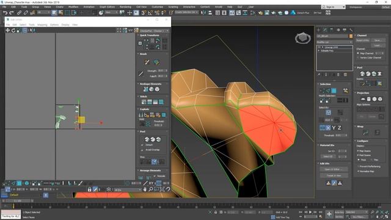Viewport: 391px width, 220px height.
Task: Select the Vertex Color Channel radio button
Action: click(x=358, y=57)
